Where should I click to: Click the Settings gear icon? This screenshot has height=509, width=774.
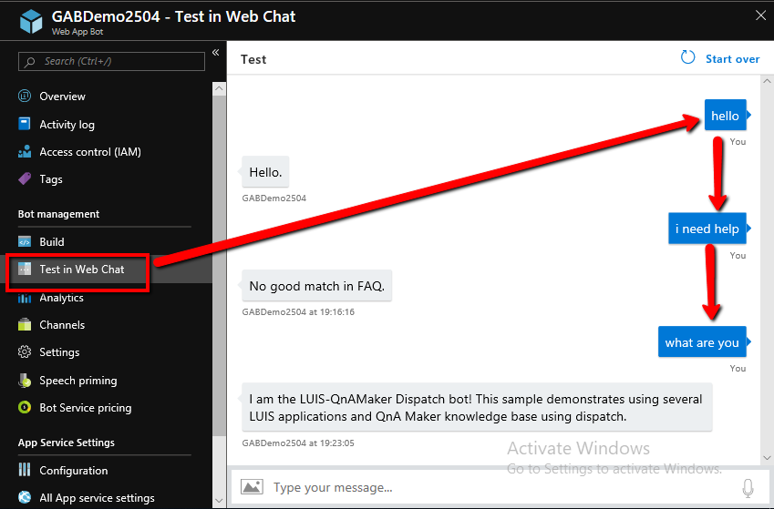[x=25, y=351]
